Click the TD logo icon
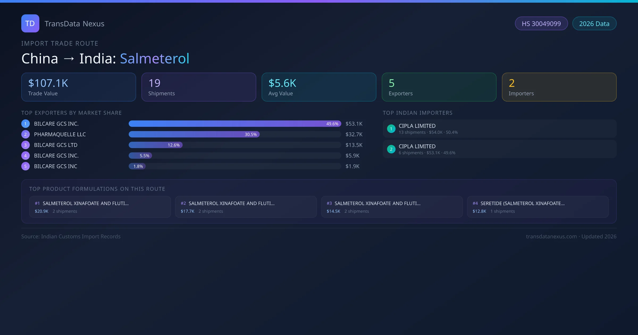Image resolution: width=638 pixels, height=335 pixels. pos(30,23)
